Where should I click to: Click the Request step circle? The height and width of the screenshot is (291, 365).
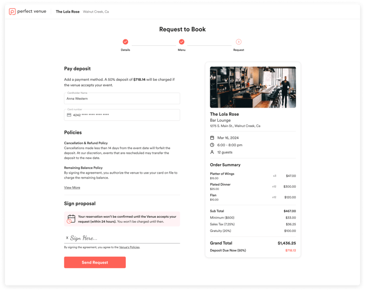(239, 41)
